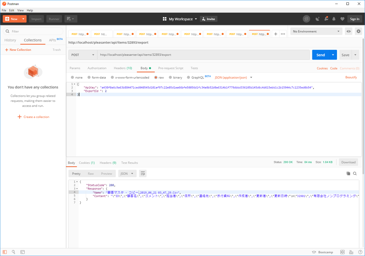Select the form-data body type
365x256 pixels.
(97, 78)
